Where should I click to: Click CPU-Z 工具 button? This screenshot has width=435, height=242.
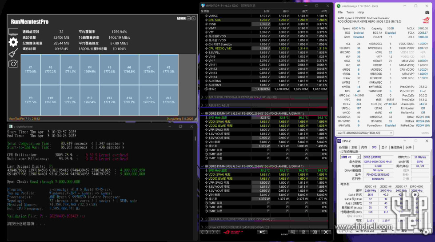[384, 231]
